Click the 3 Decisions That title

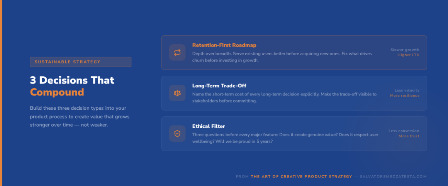[72, 80]
